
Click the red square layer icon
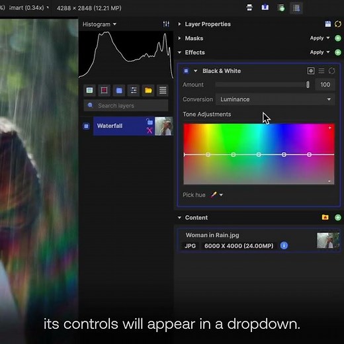coord(104,90)
